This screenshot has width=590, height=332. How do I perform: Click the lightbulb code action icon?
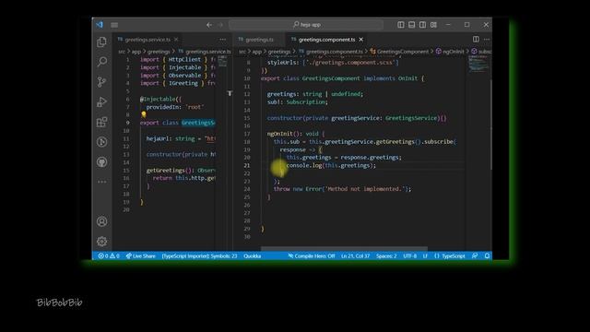(144, 114)
